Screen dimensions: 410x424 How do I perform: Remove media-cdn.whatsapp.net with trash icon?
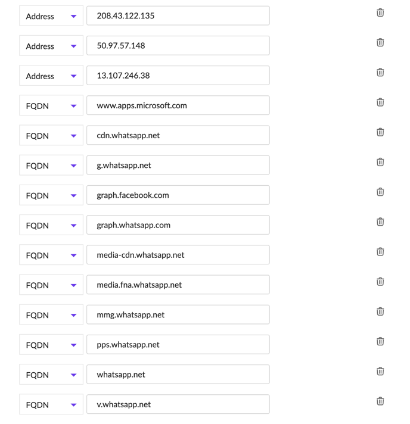[x=380, y=252]
